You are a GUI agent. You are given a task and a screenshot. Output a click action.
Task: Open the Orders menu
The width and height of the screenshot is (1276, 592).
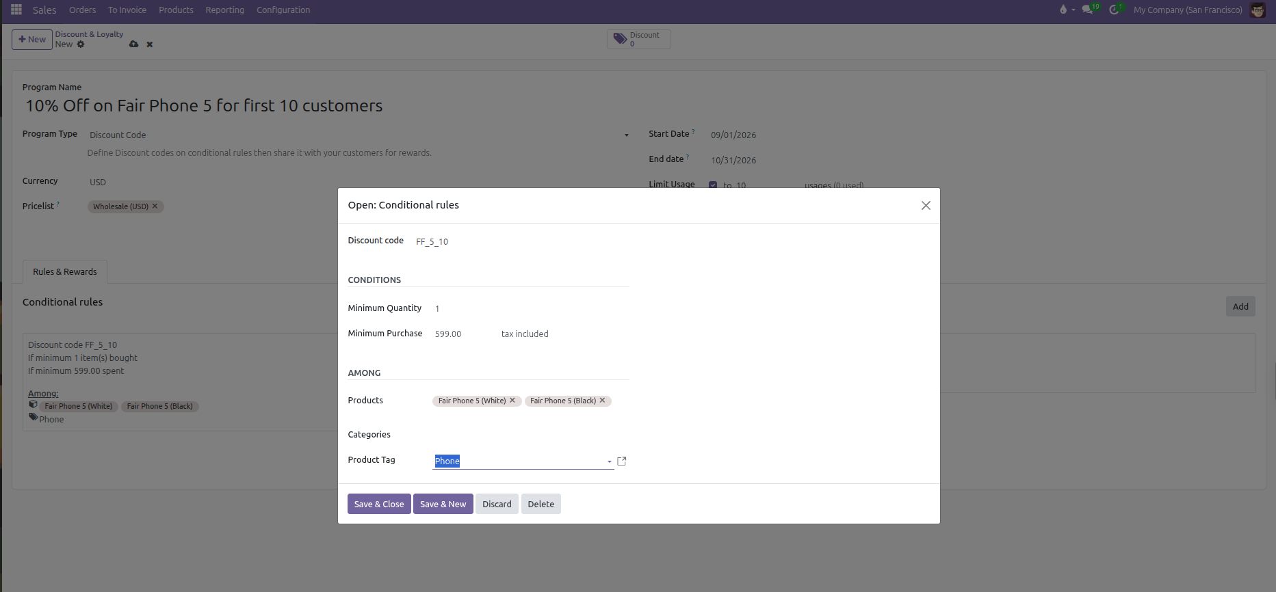[82, 10]
